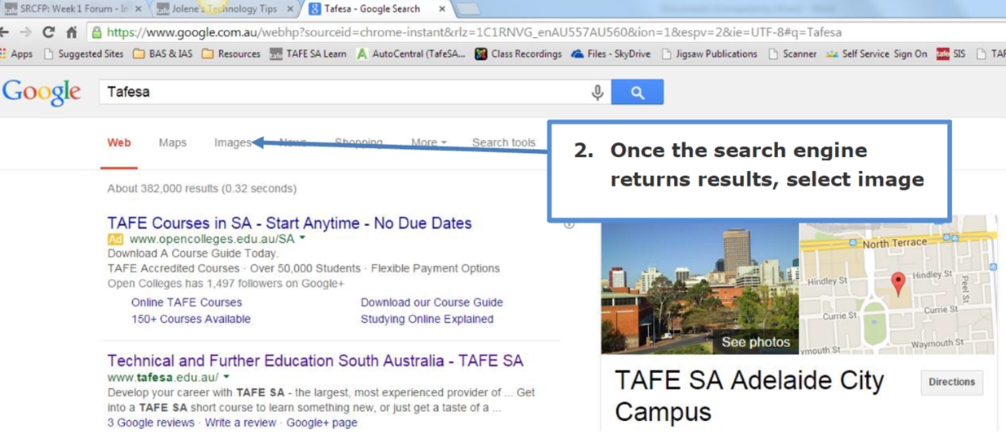Click the microphone voice search icon
This screenshot has width=1006, height=438.
[597, 93]
